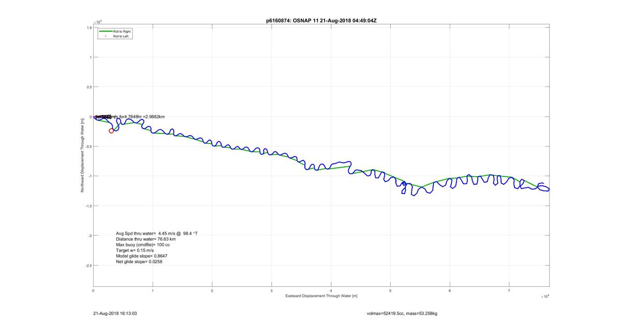The height and width of the screenshot is (322, 621).
Task: Click the 5 tick on eastward axis
Action: point(391,291)
